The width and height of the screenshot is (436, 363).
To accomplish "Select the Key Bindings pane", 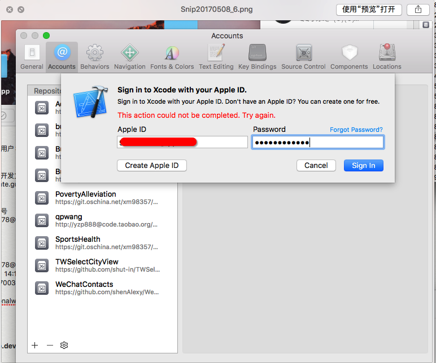I will 257,57.
